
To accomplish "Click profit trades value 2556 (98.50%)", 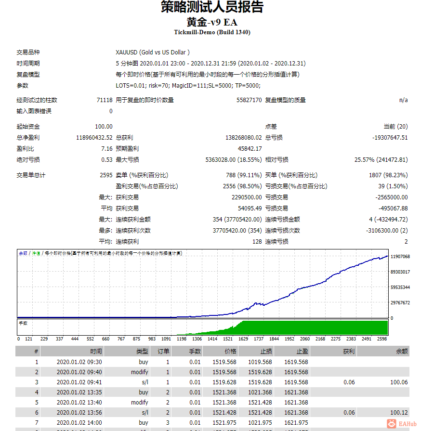I will 242,186.
